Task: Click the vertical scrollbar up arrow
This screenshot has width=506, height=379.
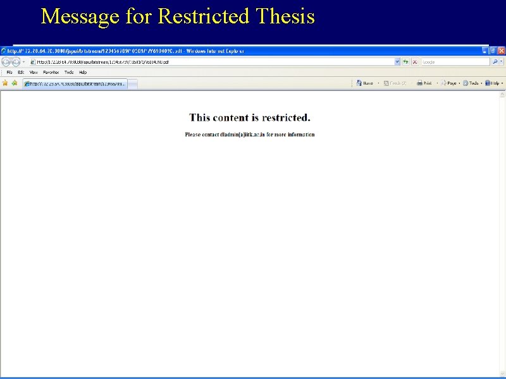Action: (502, 94)
